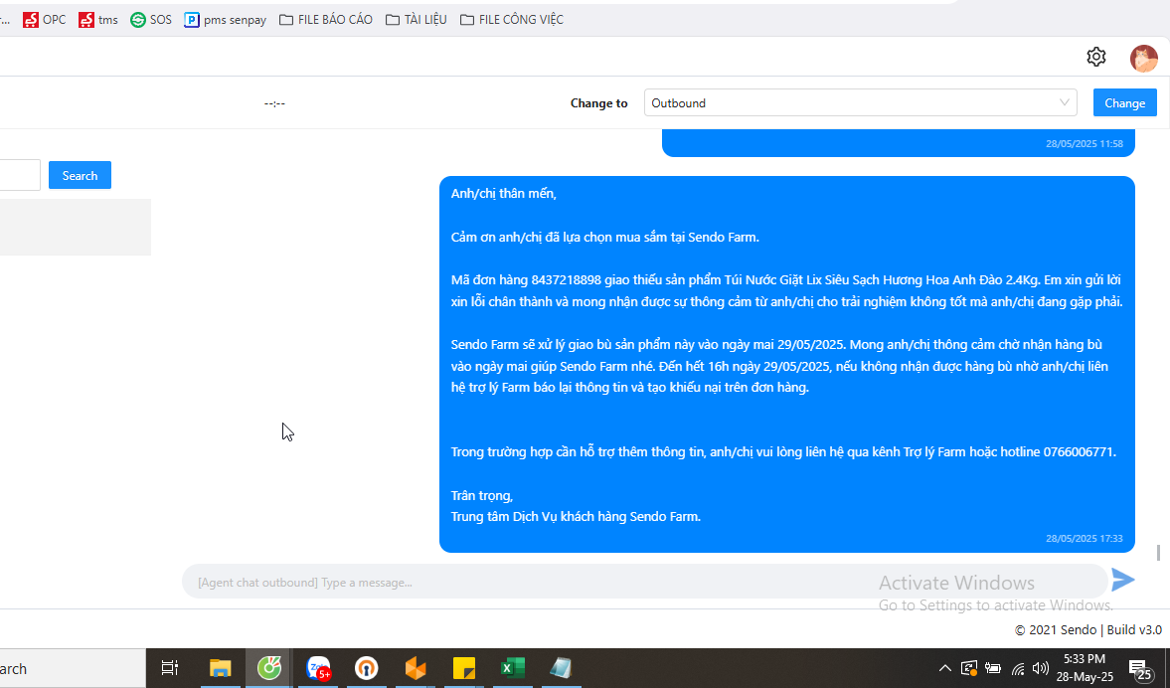Viewport: 1170px width, 688px height.
Task: Click the hotline number 0766006771
Action: point(1079,451)
